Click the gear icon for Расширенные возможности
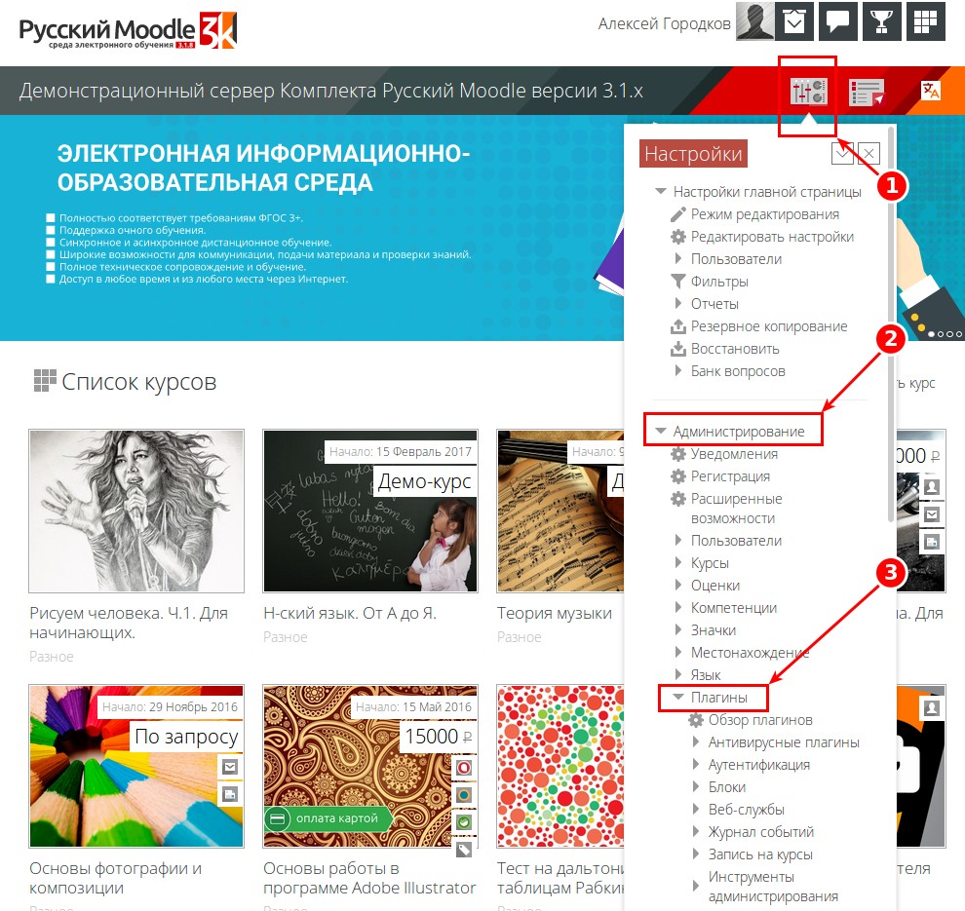965x911 pixels. [x=677, y=499]
